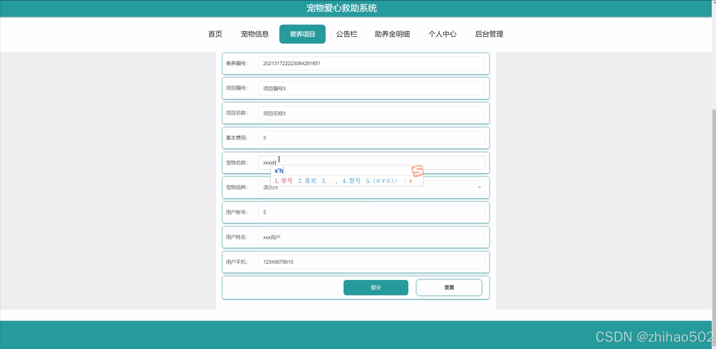Expand the 宠物品种 dropdown arrow
The height and width of the screenshot is (349, 716).
coord(479,187)
